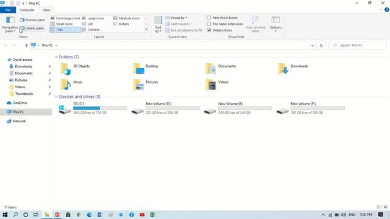The image size is (390, 219).
Task: Open the Action Center notifications
Action: (380, 215)
